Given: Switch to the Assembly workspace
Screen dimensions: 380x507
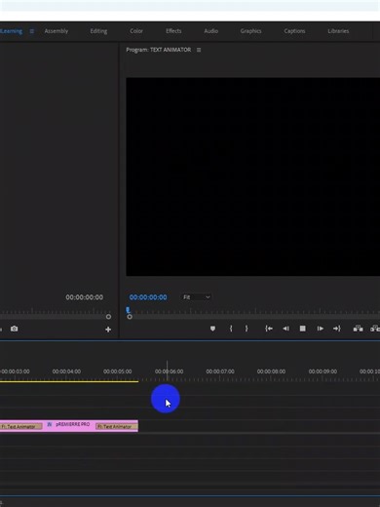Looking at the screenshot, I should tap(57, 31).
